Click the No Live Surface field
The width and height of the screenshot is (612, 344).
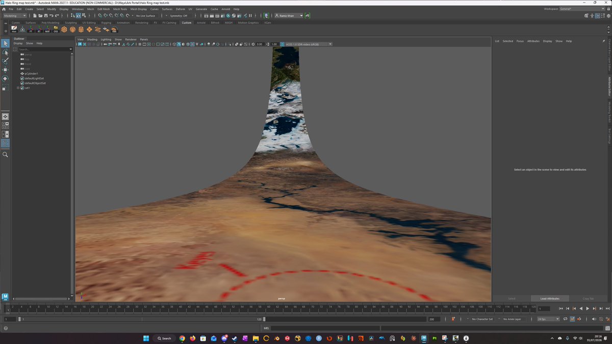tap(146, 16)
